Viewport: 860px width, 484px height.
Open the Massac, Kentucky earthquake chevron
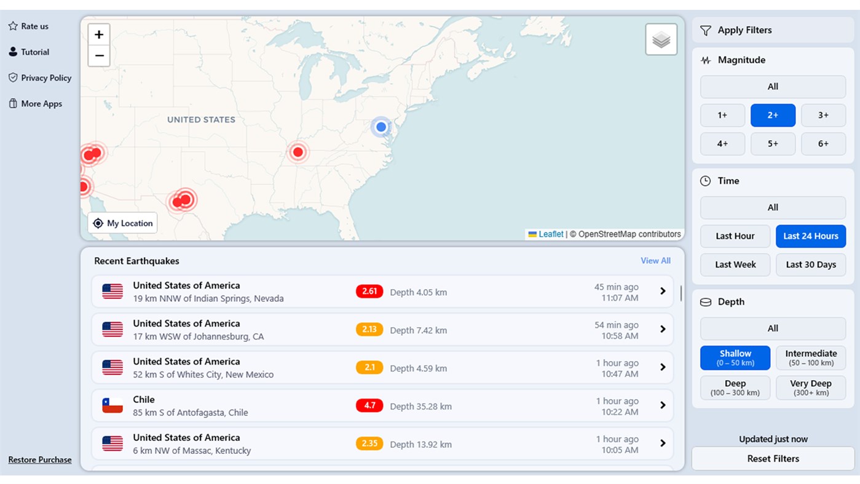(x=663, y=443)
